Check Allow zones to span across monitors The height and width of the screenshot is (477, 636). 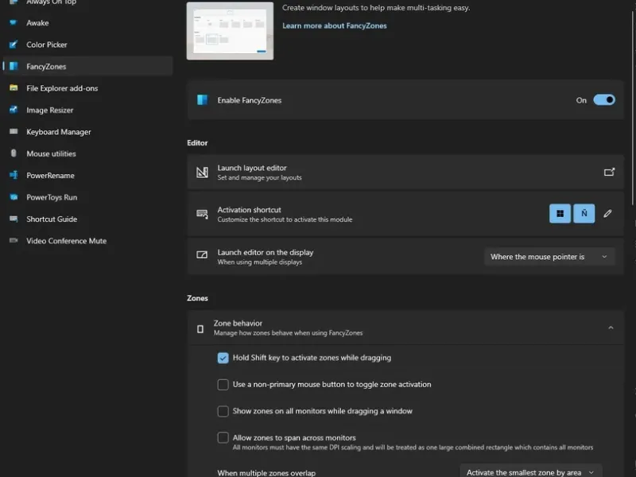(223, 438)
